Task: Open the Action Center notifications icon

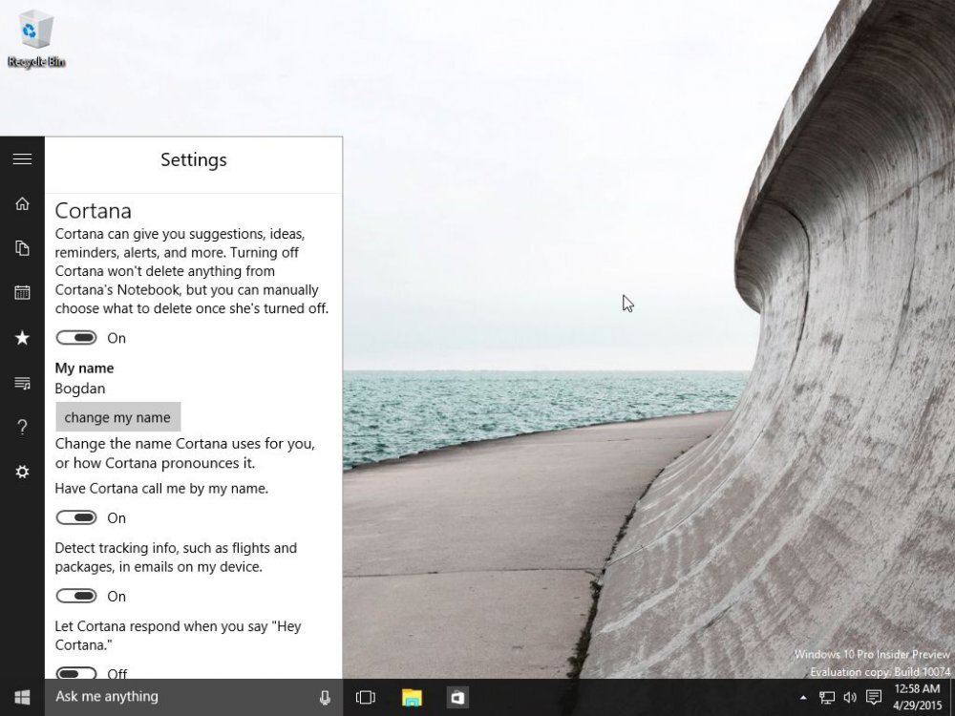Action: tap(875, 697)
